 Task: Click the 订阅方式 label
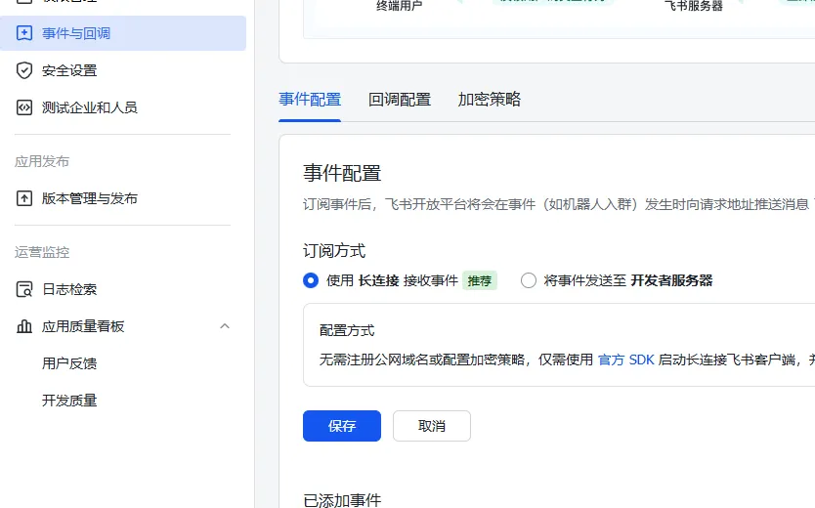[334, 251]
